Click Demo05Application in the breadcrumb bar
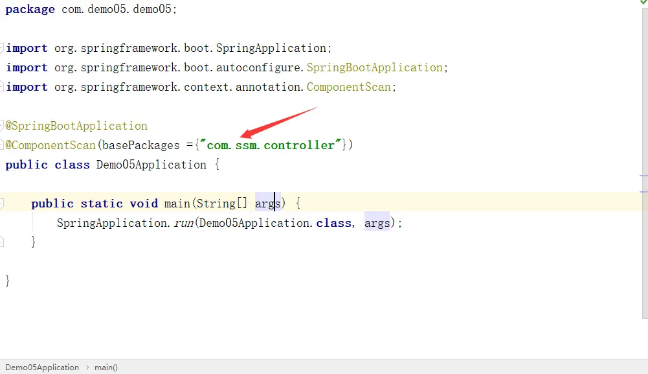Screen dimensions: 648x374 click(x=41, y=368)
